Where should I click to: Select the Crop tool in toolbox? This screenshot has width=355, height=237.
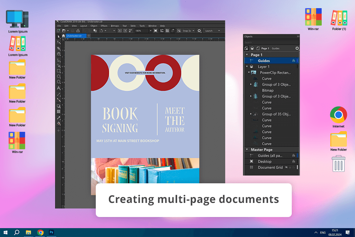coord(59,48)
